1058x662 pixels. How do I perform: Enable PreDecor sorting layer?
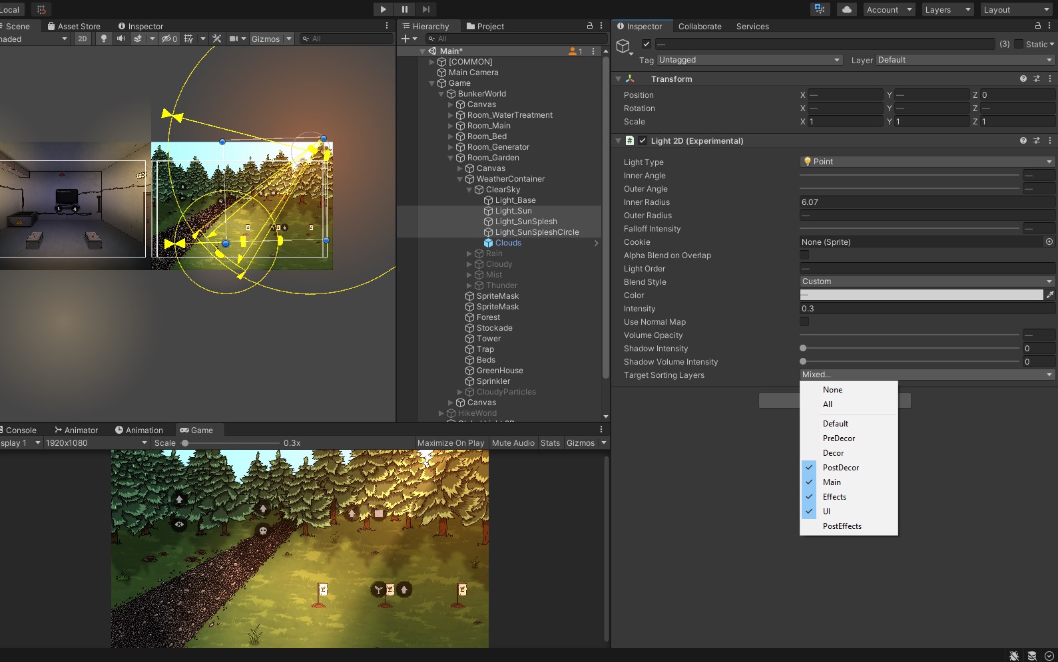click(x=849, y=438)
